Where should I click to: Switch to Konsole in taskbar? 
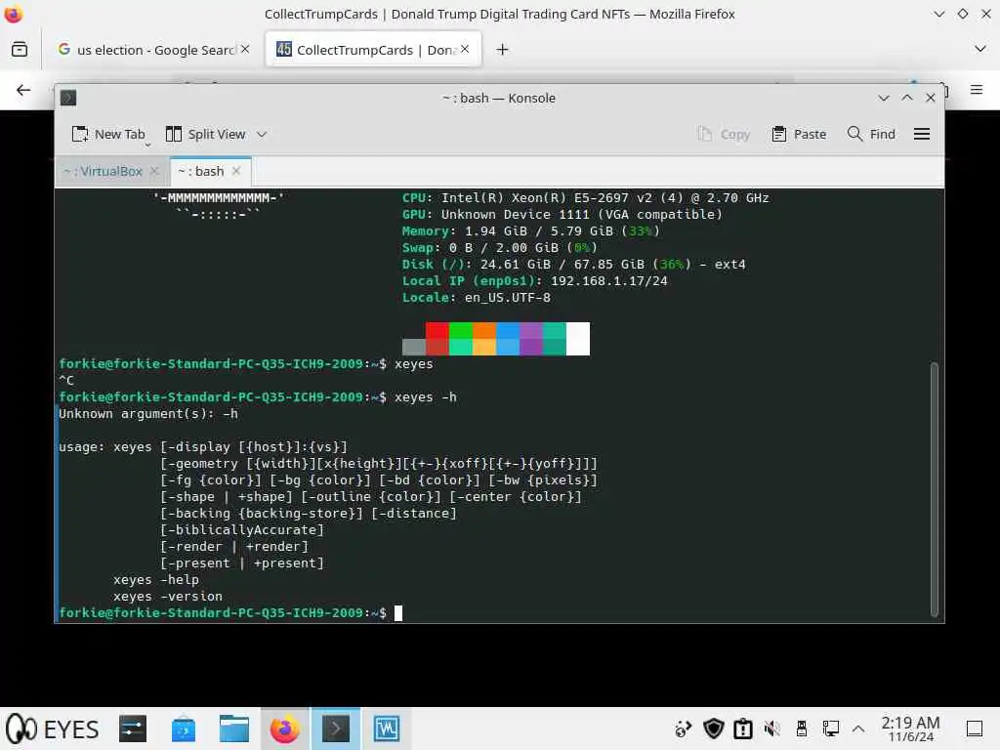[x=336, y=729]
